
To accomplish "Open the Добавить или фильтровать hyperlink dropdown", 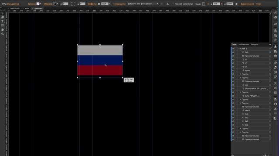I will 143,4.
